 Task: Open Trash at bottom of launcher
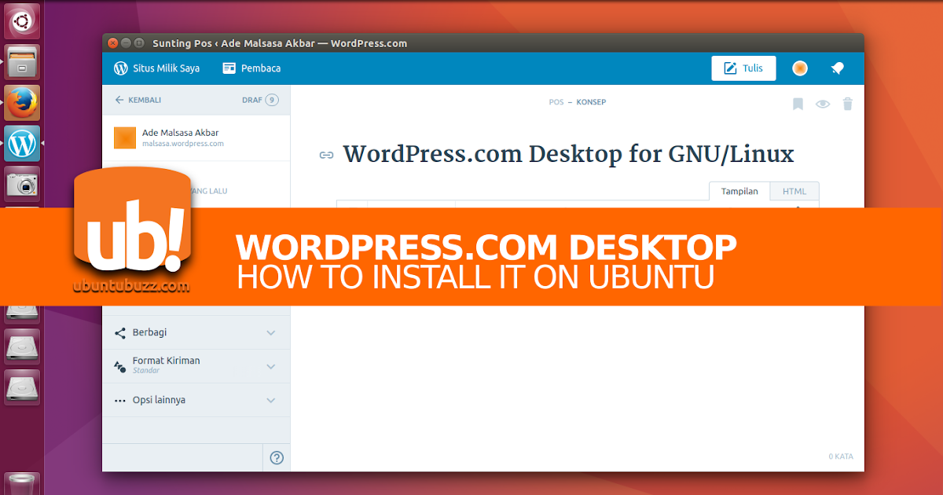tap(22, 482)
